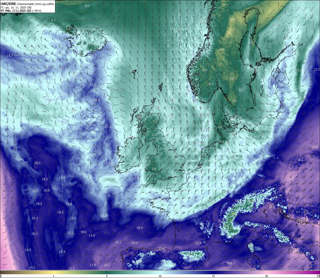Click the 5.1 value northwest of Iceland
The height and width of the screenshot is (278, 320).
[53, 20]
